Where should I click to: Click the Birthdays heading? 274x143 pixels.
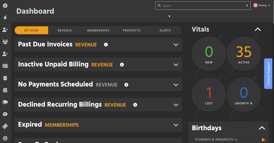pos(207,128)
